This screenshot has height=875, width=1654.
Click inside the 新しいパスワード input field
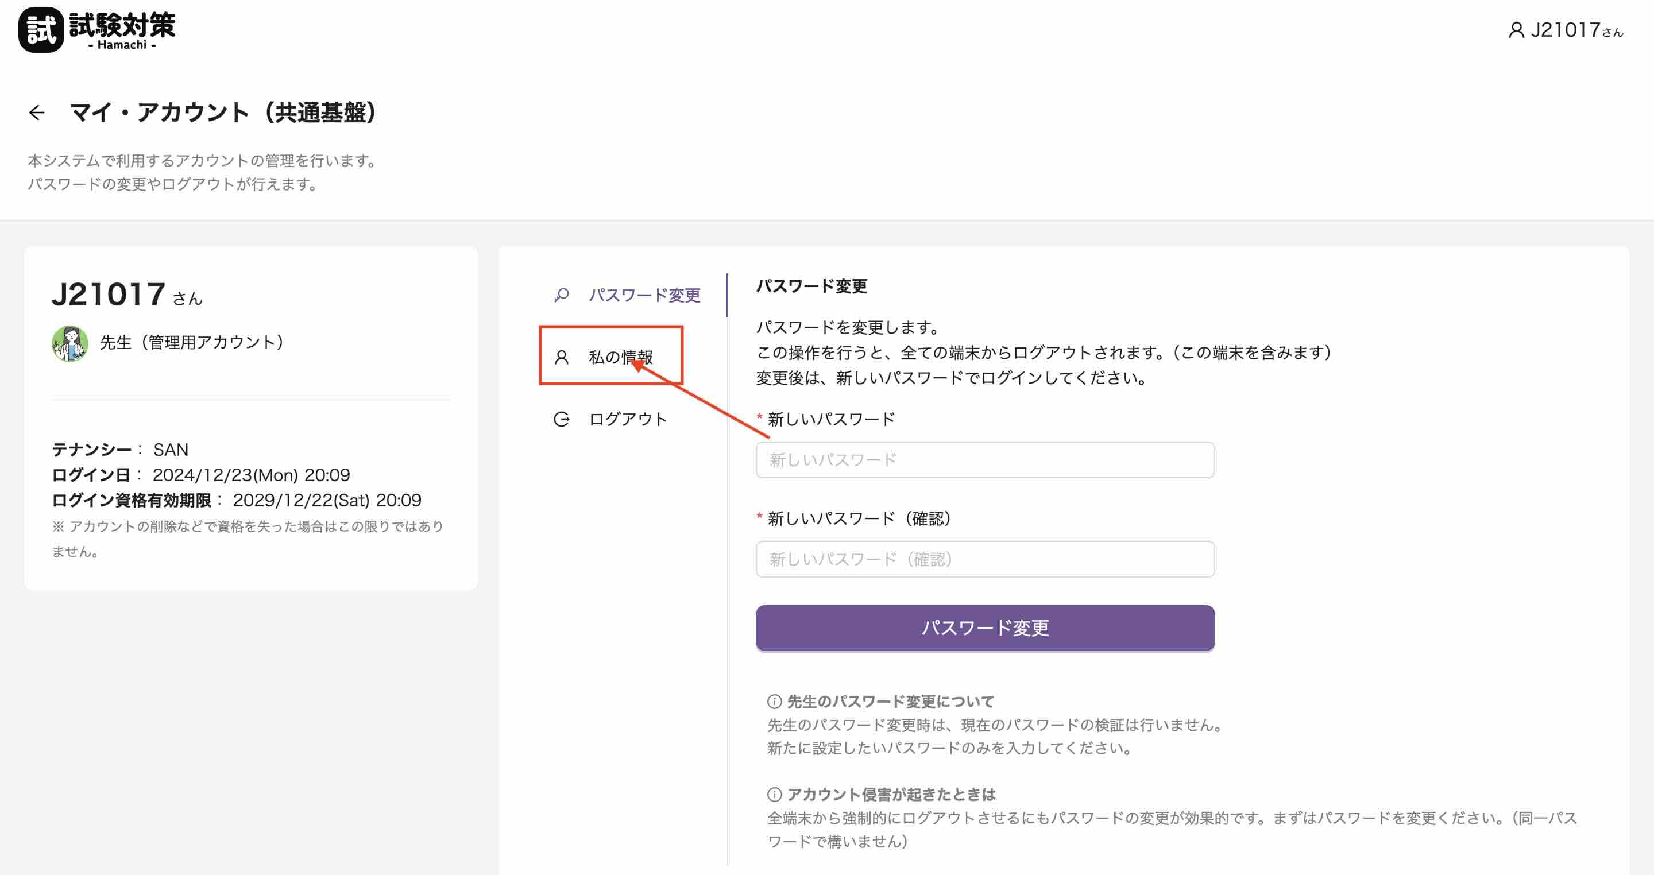click(984, 460)
